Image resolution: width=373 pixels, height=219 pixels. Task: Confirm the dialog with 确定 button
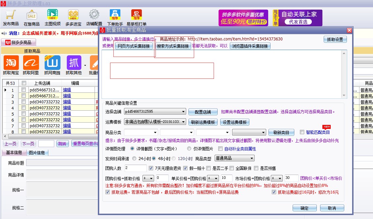click(304, 208)
